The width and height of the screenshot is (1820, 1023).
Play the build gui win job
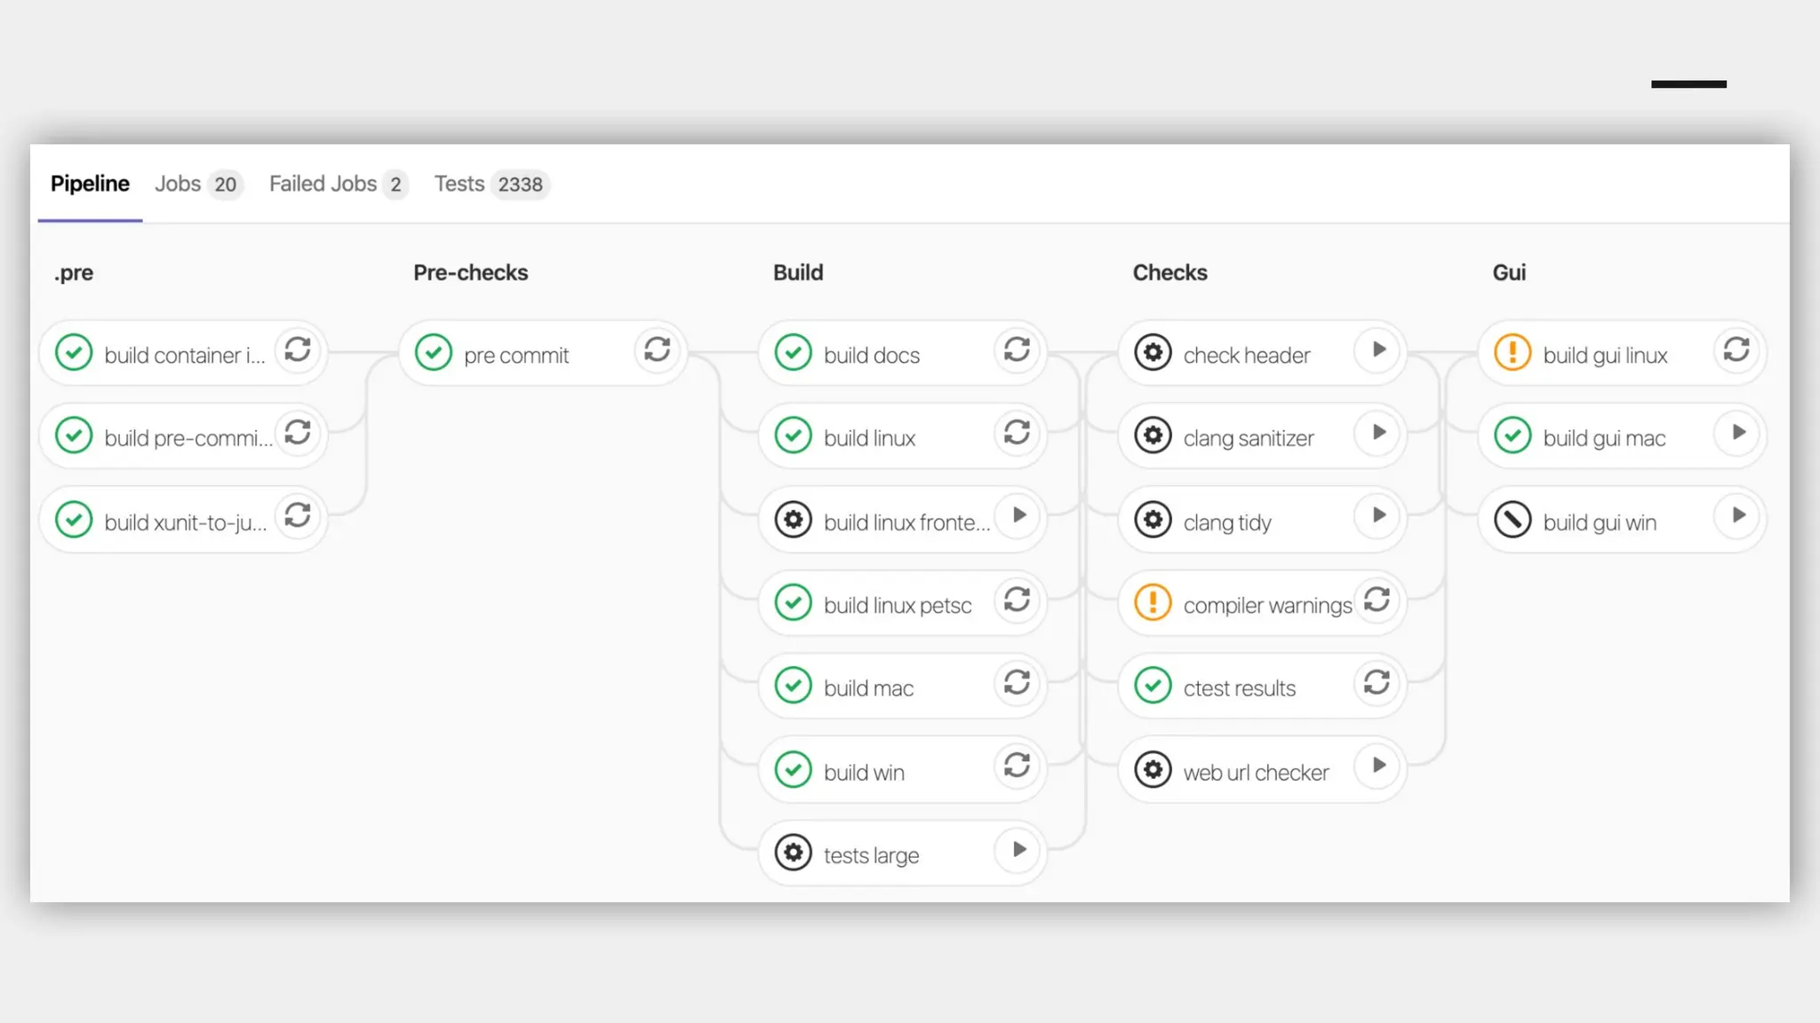point(1738,516)
